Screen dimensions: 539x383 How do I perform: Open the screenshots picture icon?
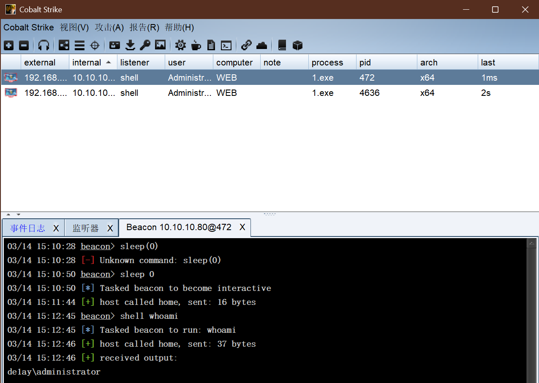click(161, 45)
